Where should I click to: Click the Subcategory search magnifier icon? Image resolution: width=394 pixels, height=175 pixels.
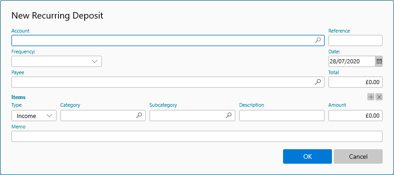228,115
